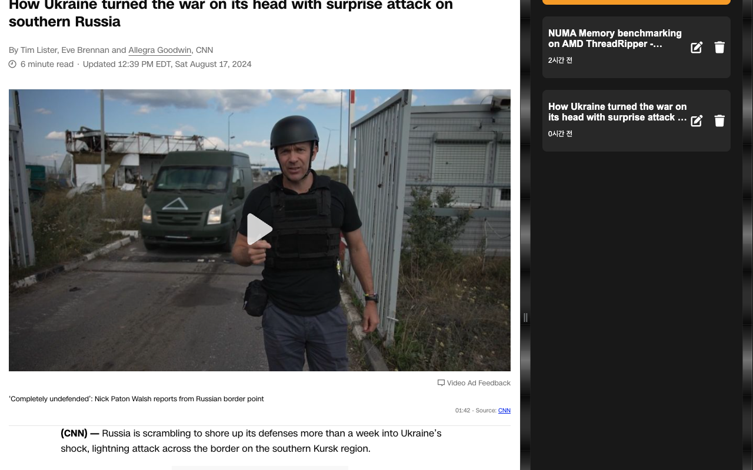The image size is (753, 470).
Task: Open NUMA Memory benchmarking saved item
Action: coord(615,39)
